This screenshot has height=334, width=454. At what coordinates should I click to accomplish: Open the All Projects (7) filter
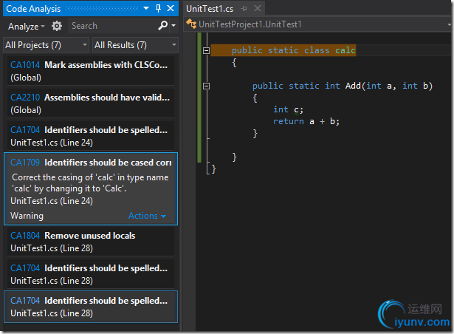pyautogui.click(x=46, y=45)
